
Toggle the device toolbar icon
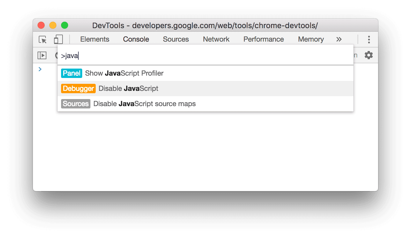point(58,39)
